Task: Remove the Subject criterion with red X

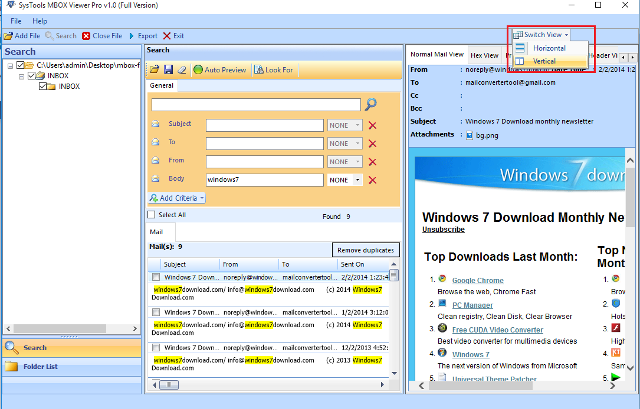Action: [x=372, y=125]
